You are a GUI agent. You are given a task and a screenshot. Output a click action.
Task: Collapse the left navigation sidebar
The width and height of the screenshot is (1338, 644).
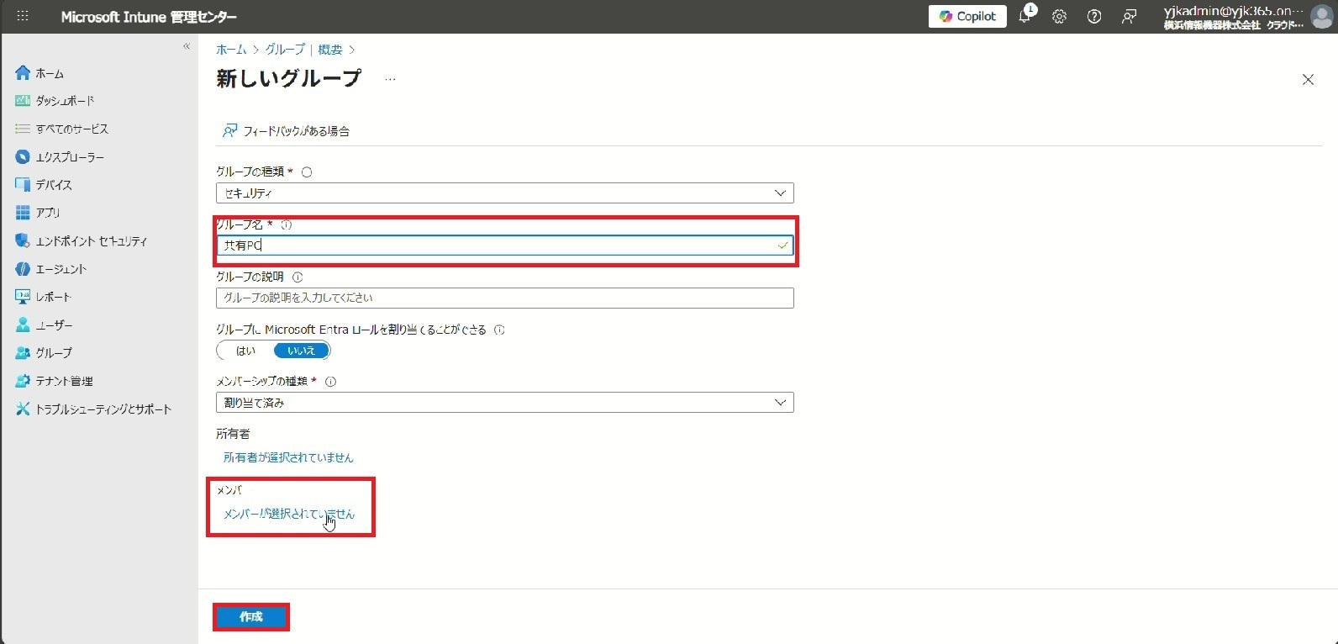pos(187,46)
